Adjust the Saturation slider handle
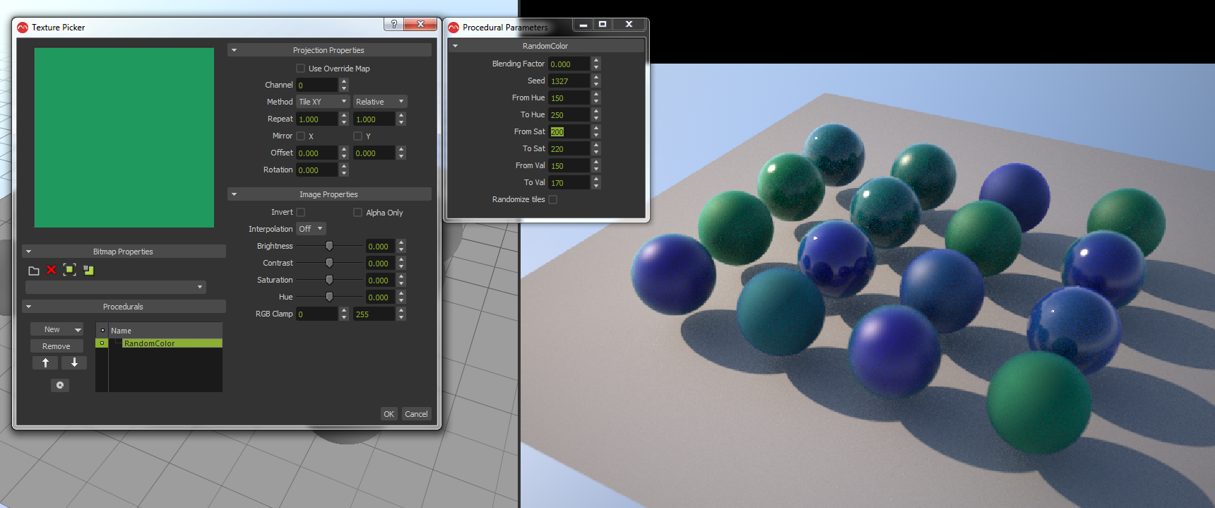This screenshot has height=508, width=1215. tap(329, 280)
